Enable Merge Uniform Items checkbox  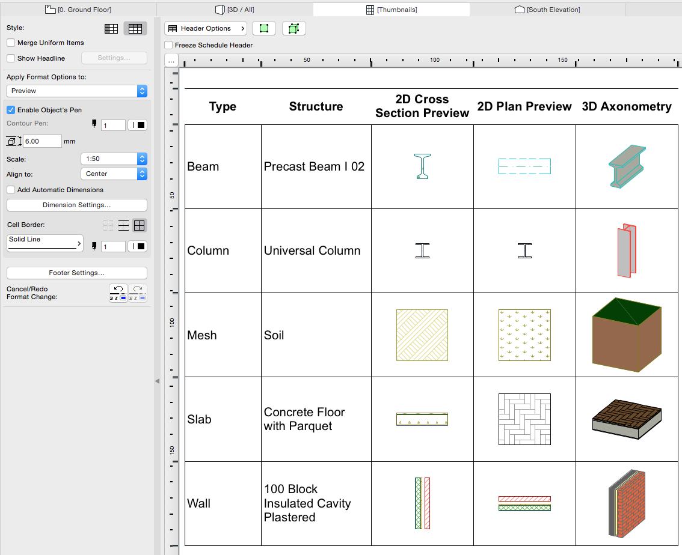[x=11, y=43]
